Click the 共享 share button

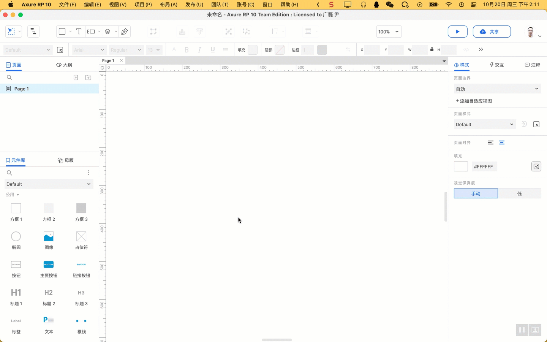[x=492, y=32]
